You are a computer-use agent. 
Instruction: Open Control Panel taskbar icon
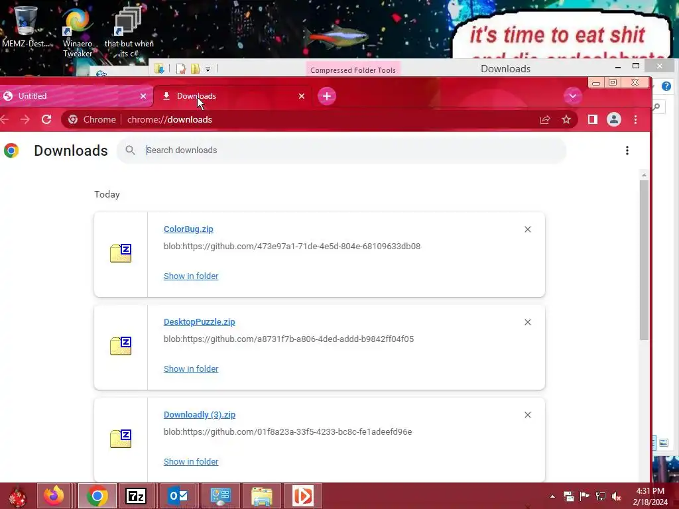click(220, 496)
